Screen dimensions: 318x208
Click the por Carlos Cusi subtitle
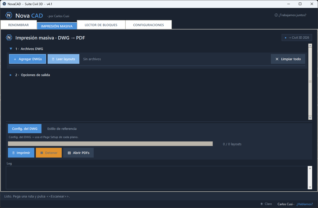pyautogui.click(x=58, y=16)
